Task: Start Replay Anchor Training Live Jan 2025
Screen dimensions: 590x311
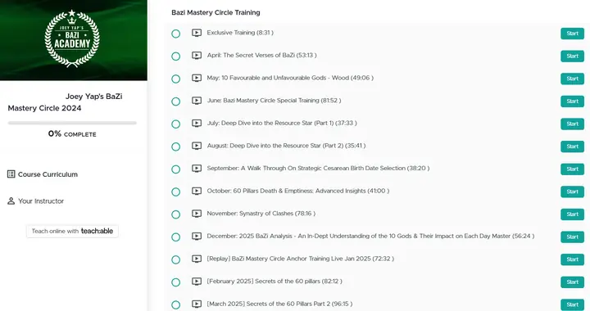Action: pos(572,259)
